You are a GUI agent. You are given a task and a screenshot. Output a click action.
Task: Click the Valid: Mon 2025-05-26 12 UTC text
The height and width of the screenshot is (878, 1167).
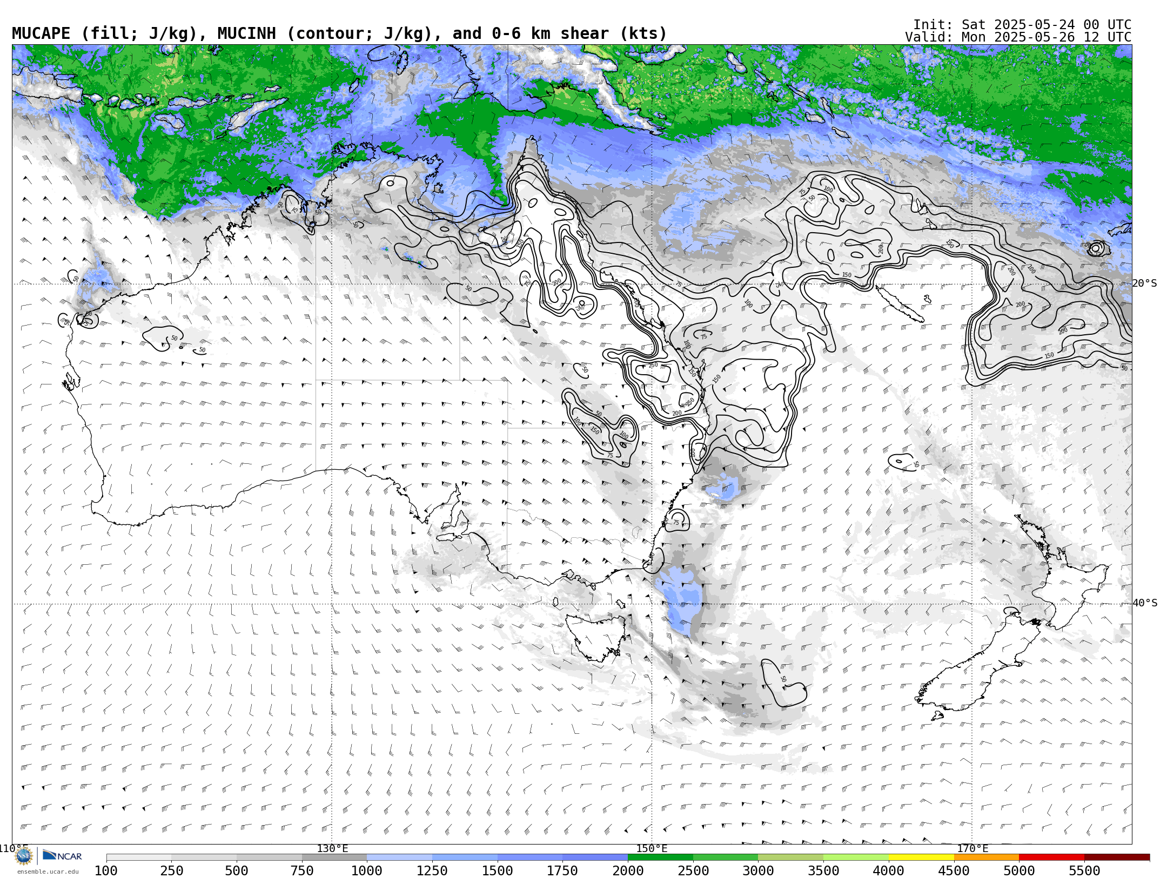[x=1018, y=37]
